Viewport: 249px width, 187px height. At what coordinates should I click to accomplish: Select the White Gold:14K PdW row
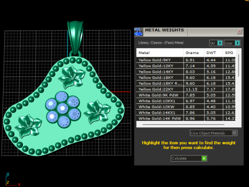coord(186,118)
